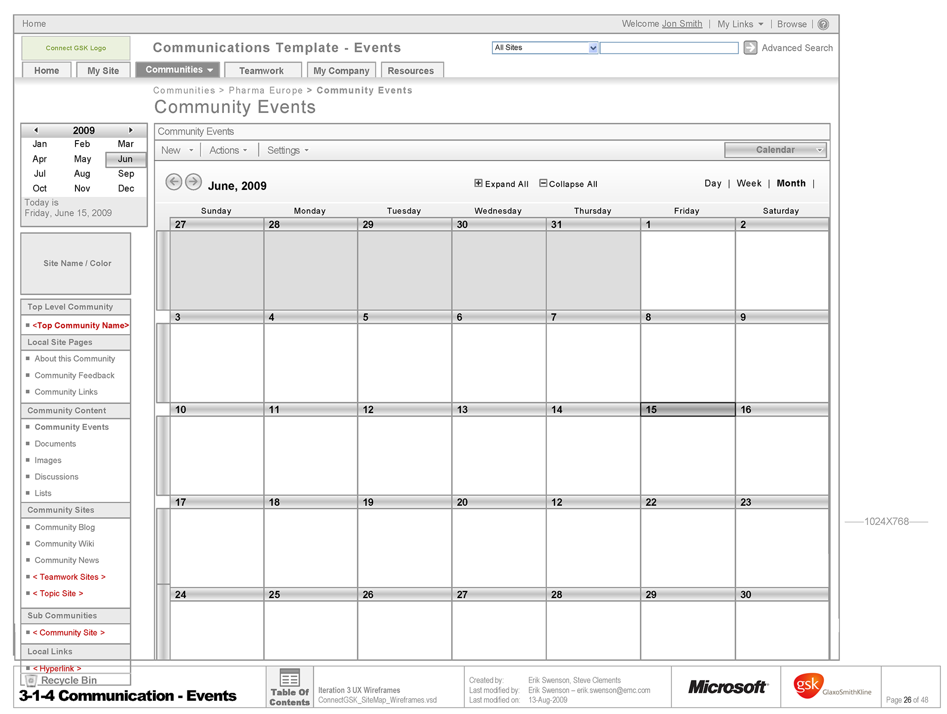Viewport: 947px width, 714px height.
Task: Go to next month with forward arrow
Action: (x=193, y=182)
